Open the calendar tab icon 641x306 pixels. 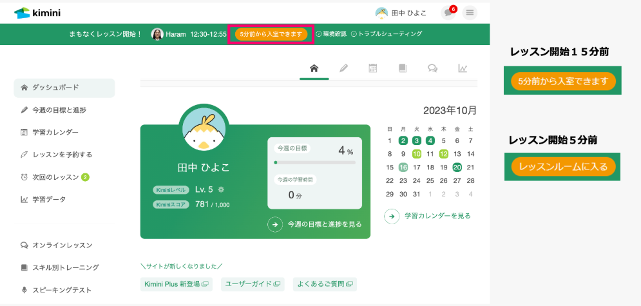click(x=373, y=68)
